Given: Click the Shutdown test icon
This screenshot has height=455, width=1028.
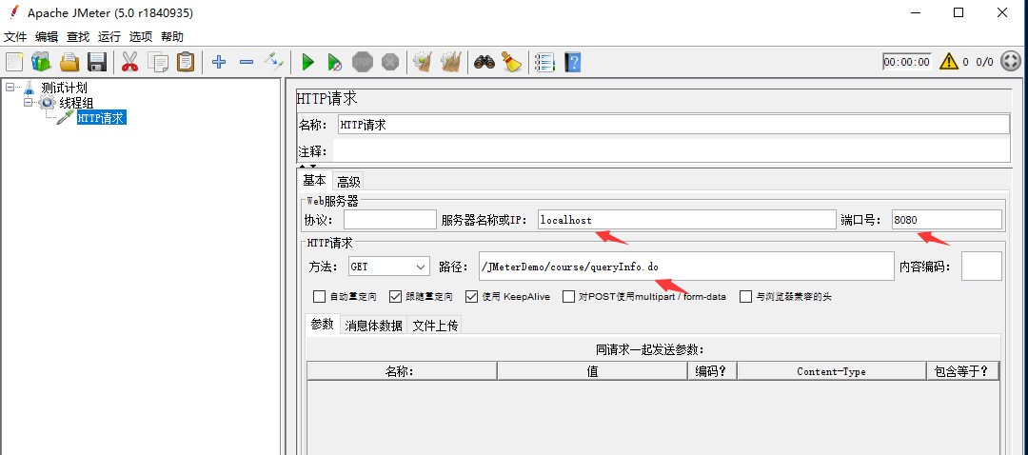Looking at the screenshot, I should tap(390, 62).
